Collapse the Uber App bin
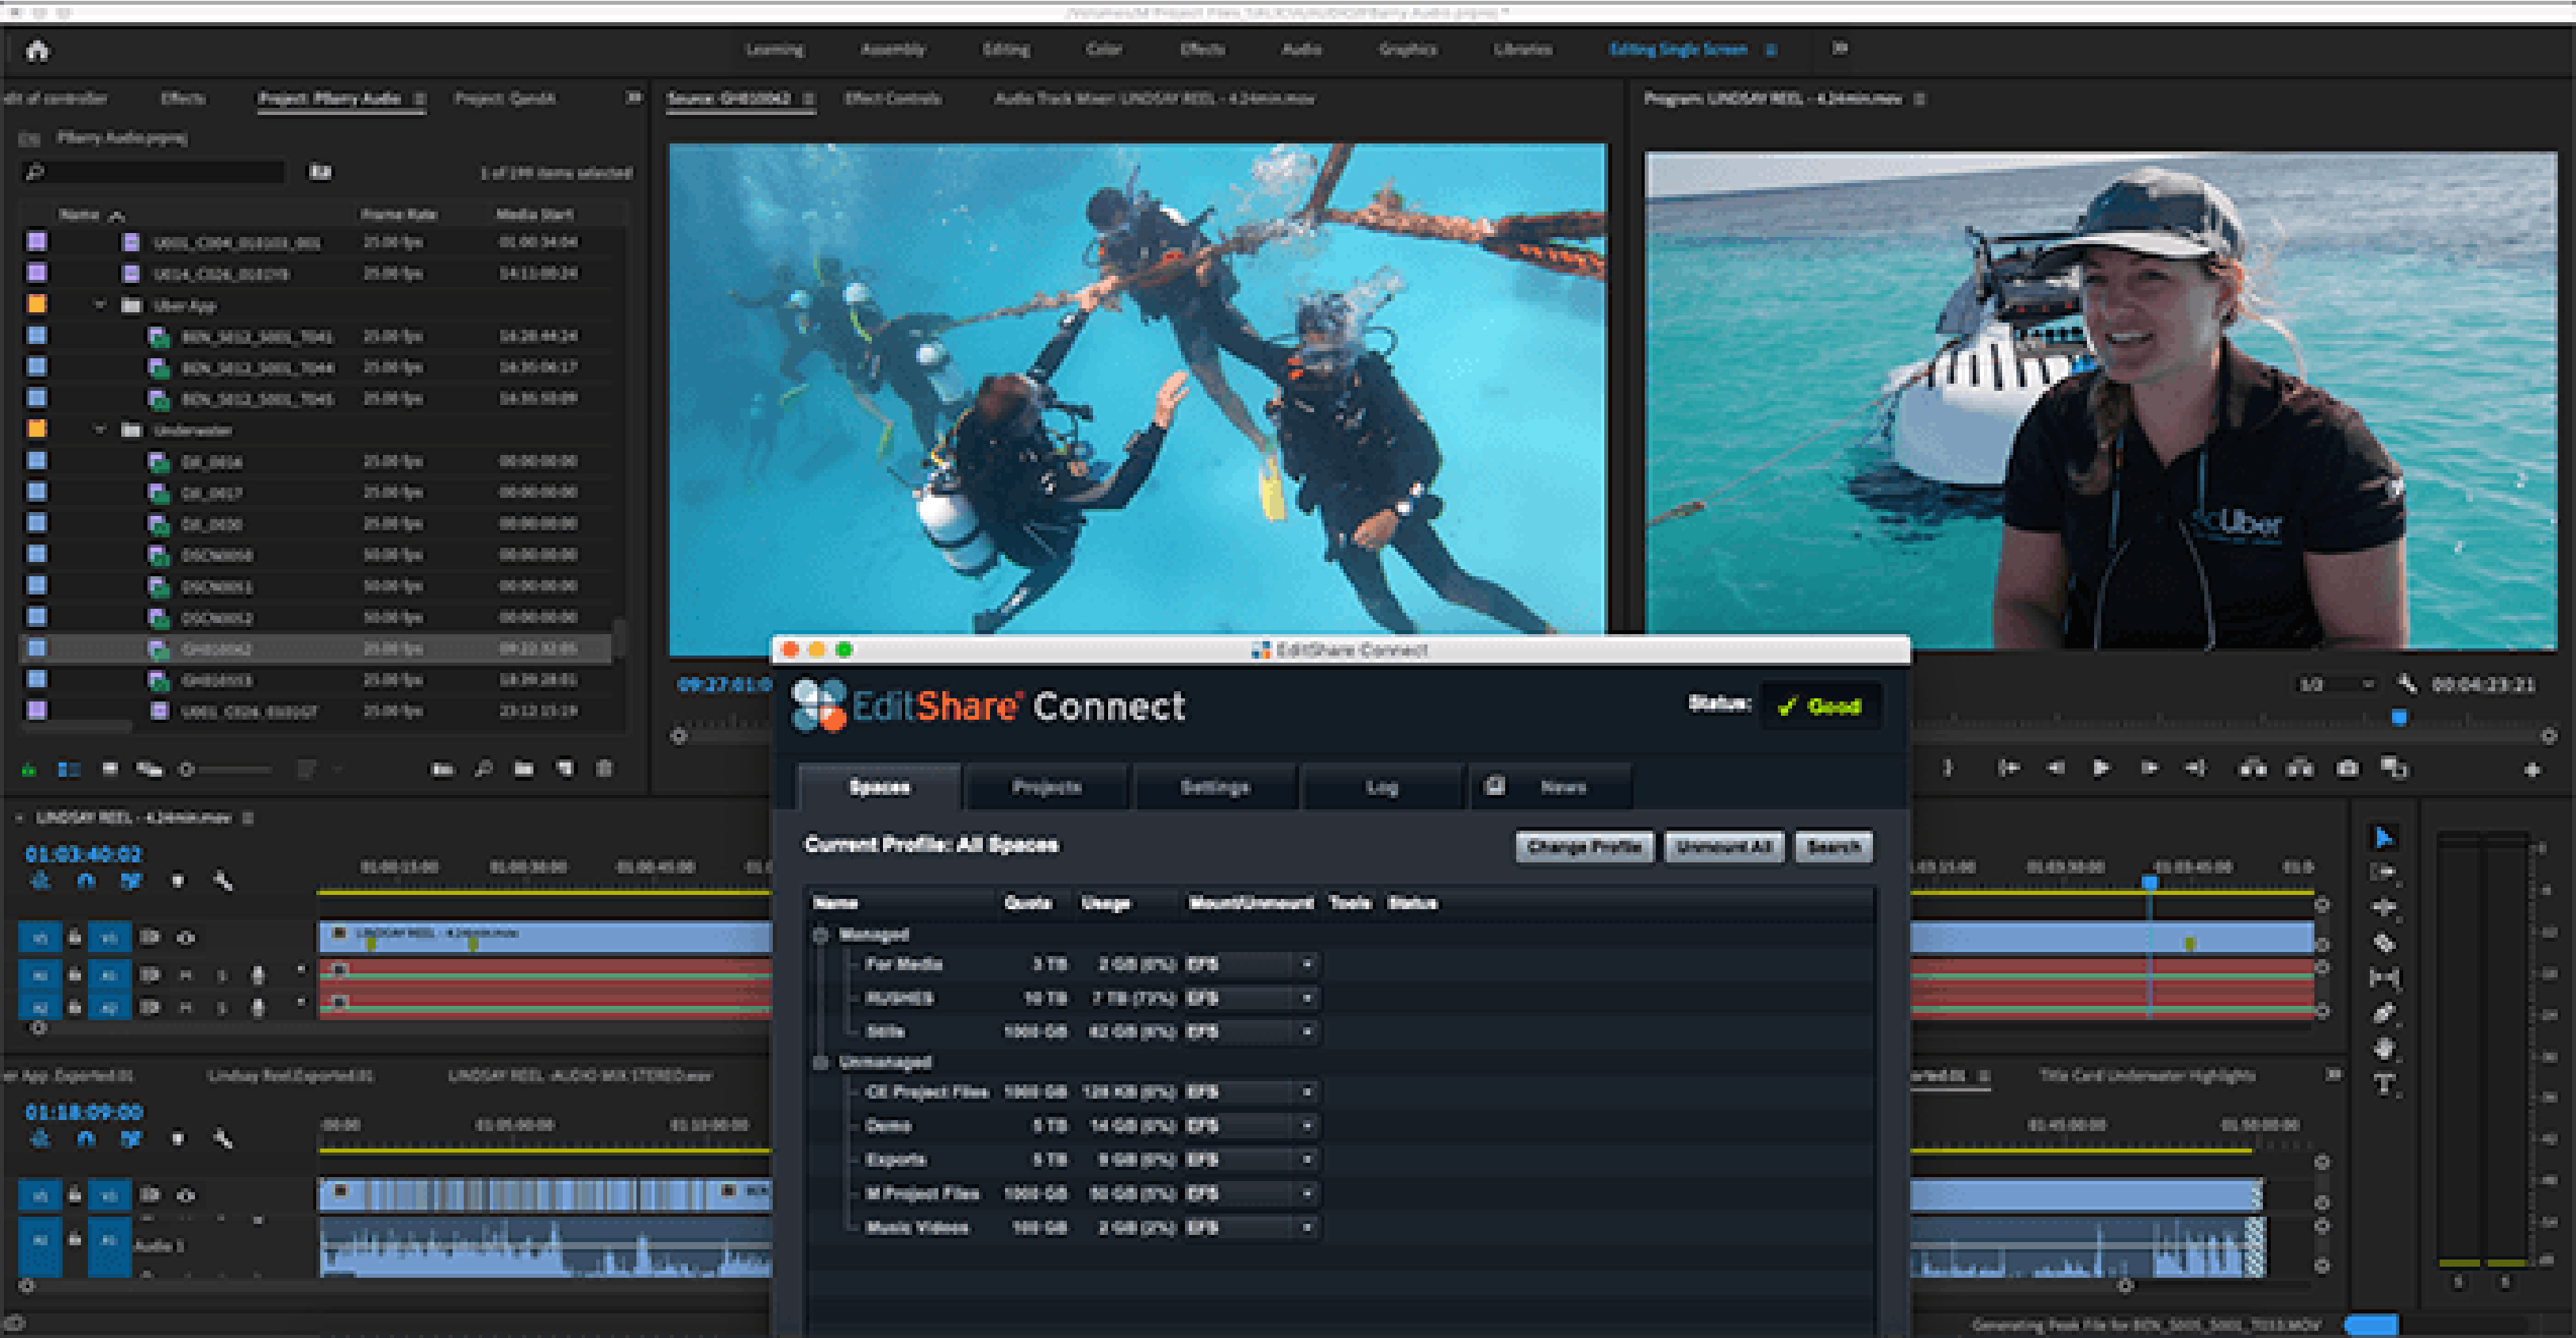 [x=100, y=305]
